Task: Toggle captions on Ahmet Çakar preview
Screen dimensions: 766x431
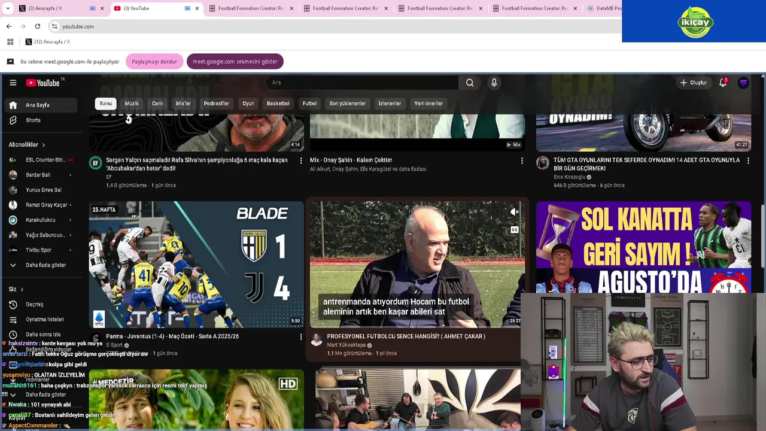Action: (x=514, y=230)
